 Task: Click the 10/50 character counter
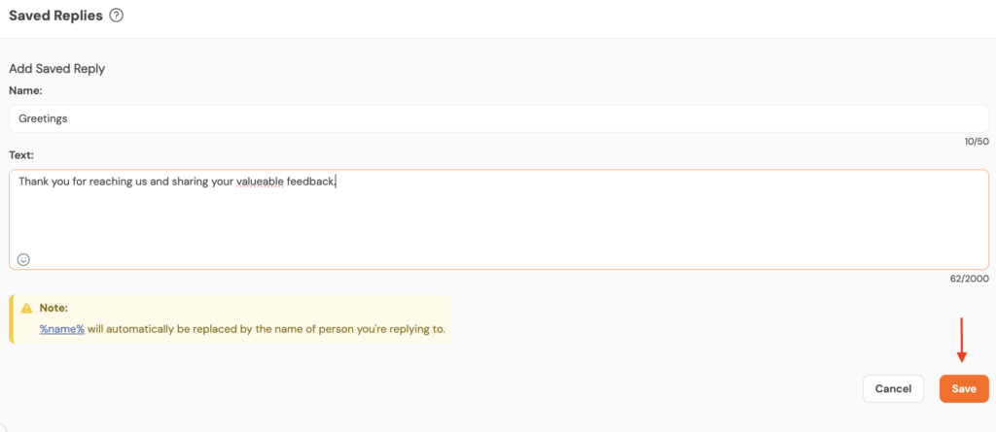[x=977, y=142]
